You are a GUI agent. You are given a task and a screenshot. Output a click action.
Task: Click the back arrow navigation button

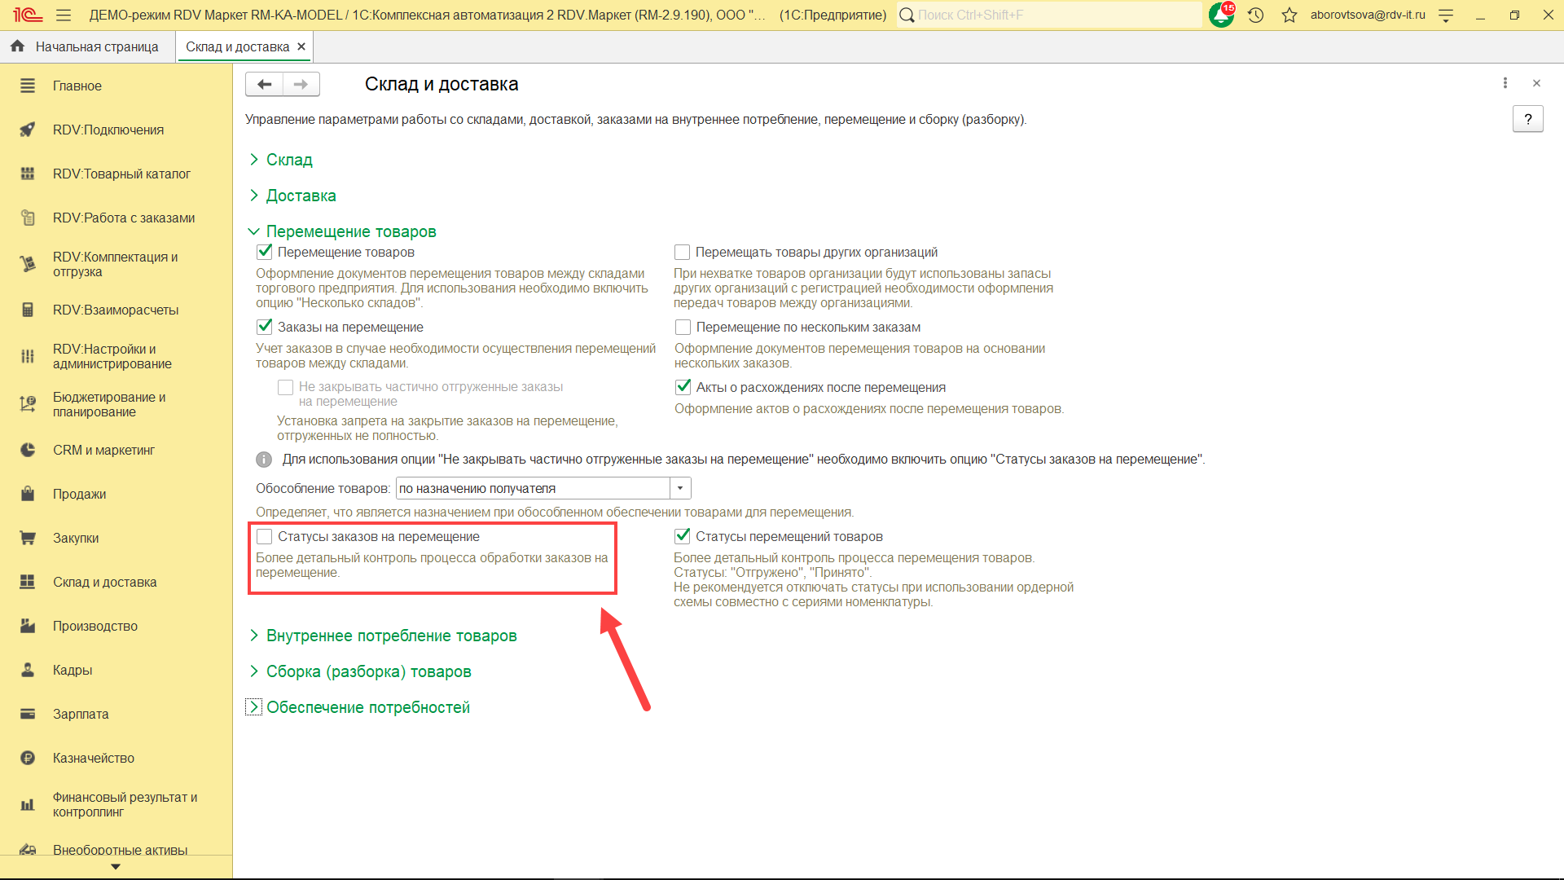click(264, 84)
